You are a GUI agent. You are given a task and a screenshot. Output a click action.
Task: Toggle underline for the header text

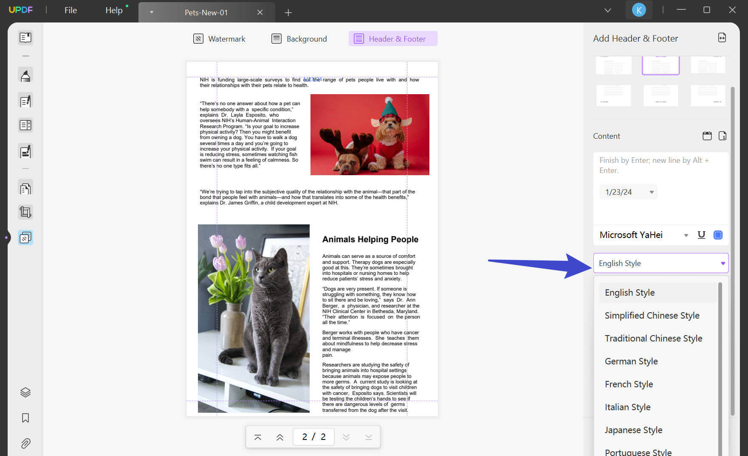click(x=701, y=235)
